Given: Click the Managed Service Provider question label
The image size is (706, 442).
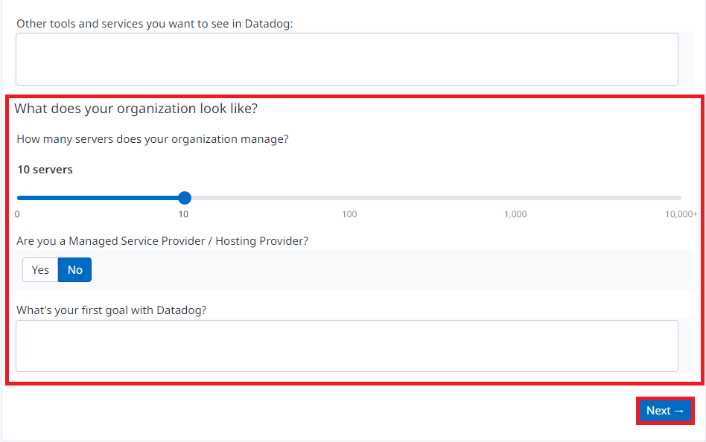Looking at the screenshot, I should tap(162, 241).
